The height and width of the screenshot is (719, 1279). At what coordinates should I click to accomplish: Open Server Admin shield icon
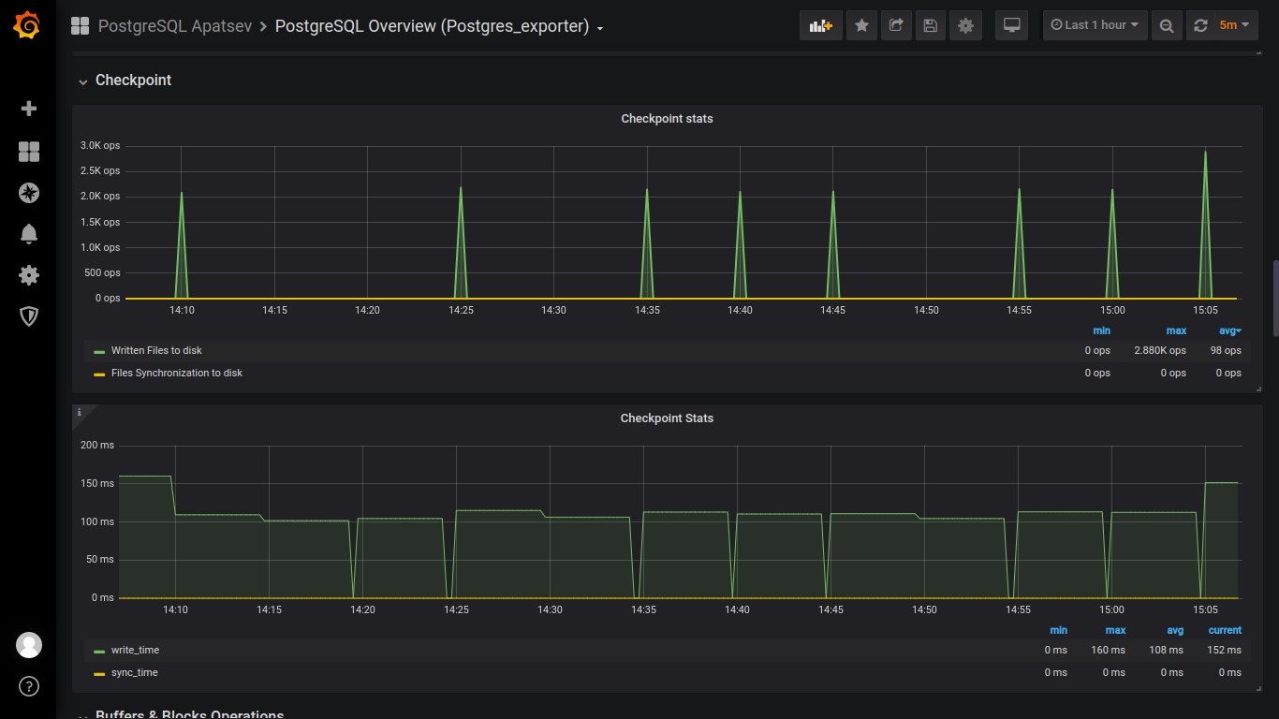[x=29, y=316]
